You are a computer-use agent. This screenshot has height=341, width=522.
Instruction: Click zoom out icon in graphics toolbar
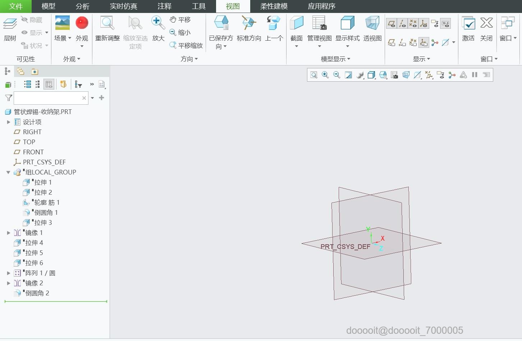pyautogui.click(x=337, y=75)
